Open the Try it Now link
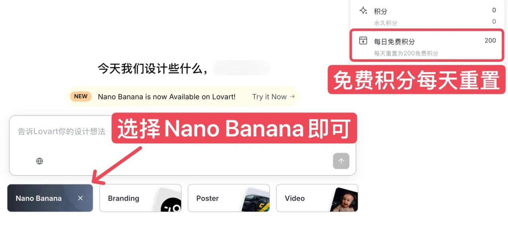 pyautogui.click(x=273, y=97)
